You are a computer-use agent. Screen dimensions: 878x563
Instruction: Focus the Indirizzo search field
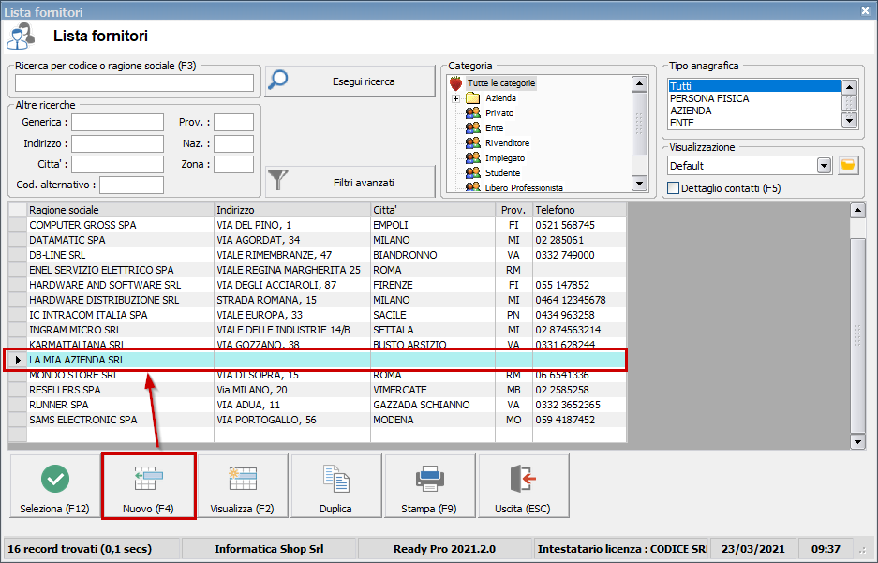(117, 143)
